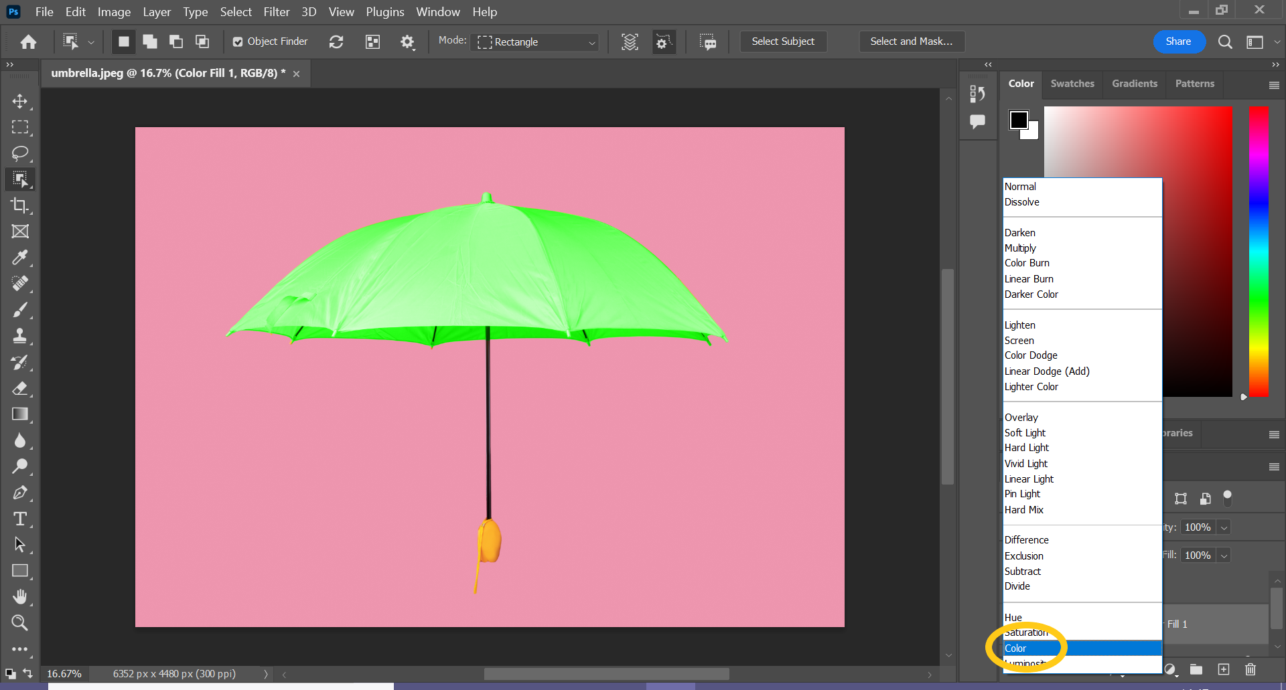Enable New Selection mode
Screen dimensions: 1286x690
coord(124,41)
